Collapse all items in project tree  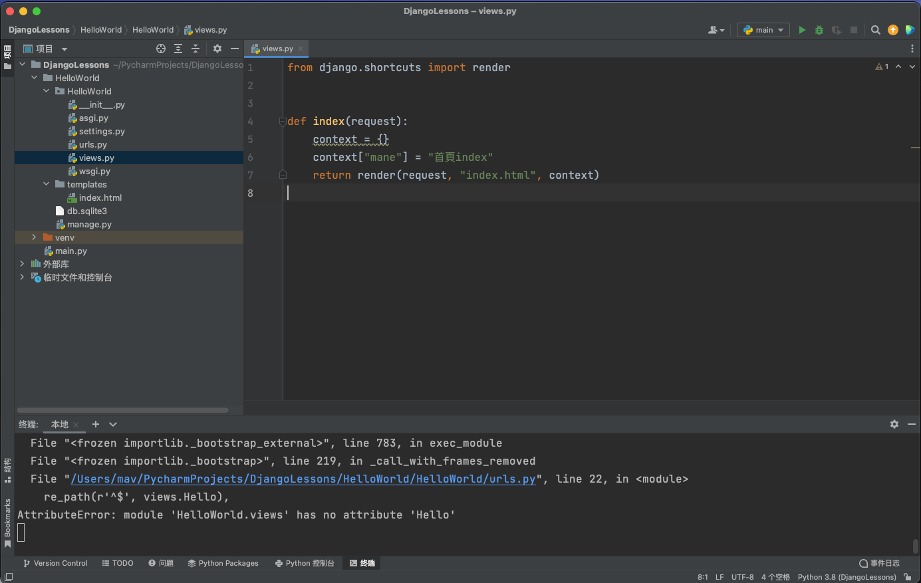click(x=196, y=49)
